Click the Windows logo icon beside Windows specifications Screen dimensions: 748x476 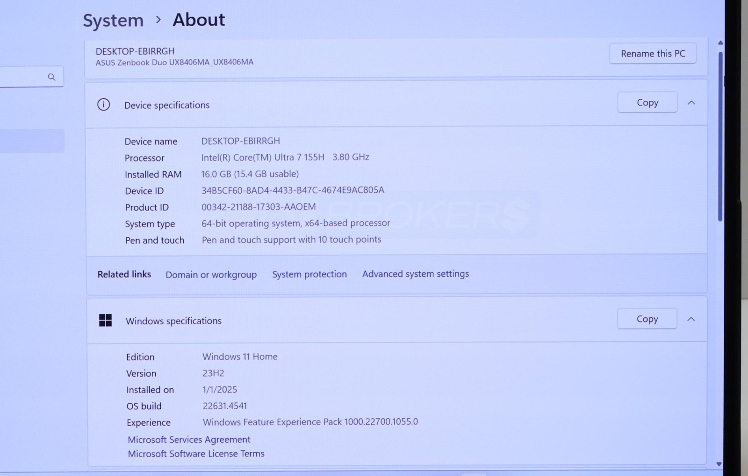pos(106,320)
